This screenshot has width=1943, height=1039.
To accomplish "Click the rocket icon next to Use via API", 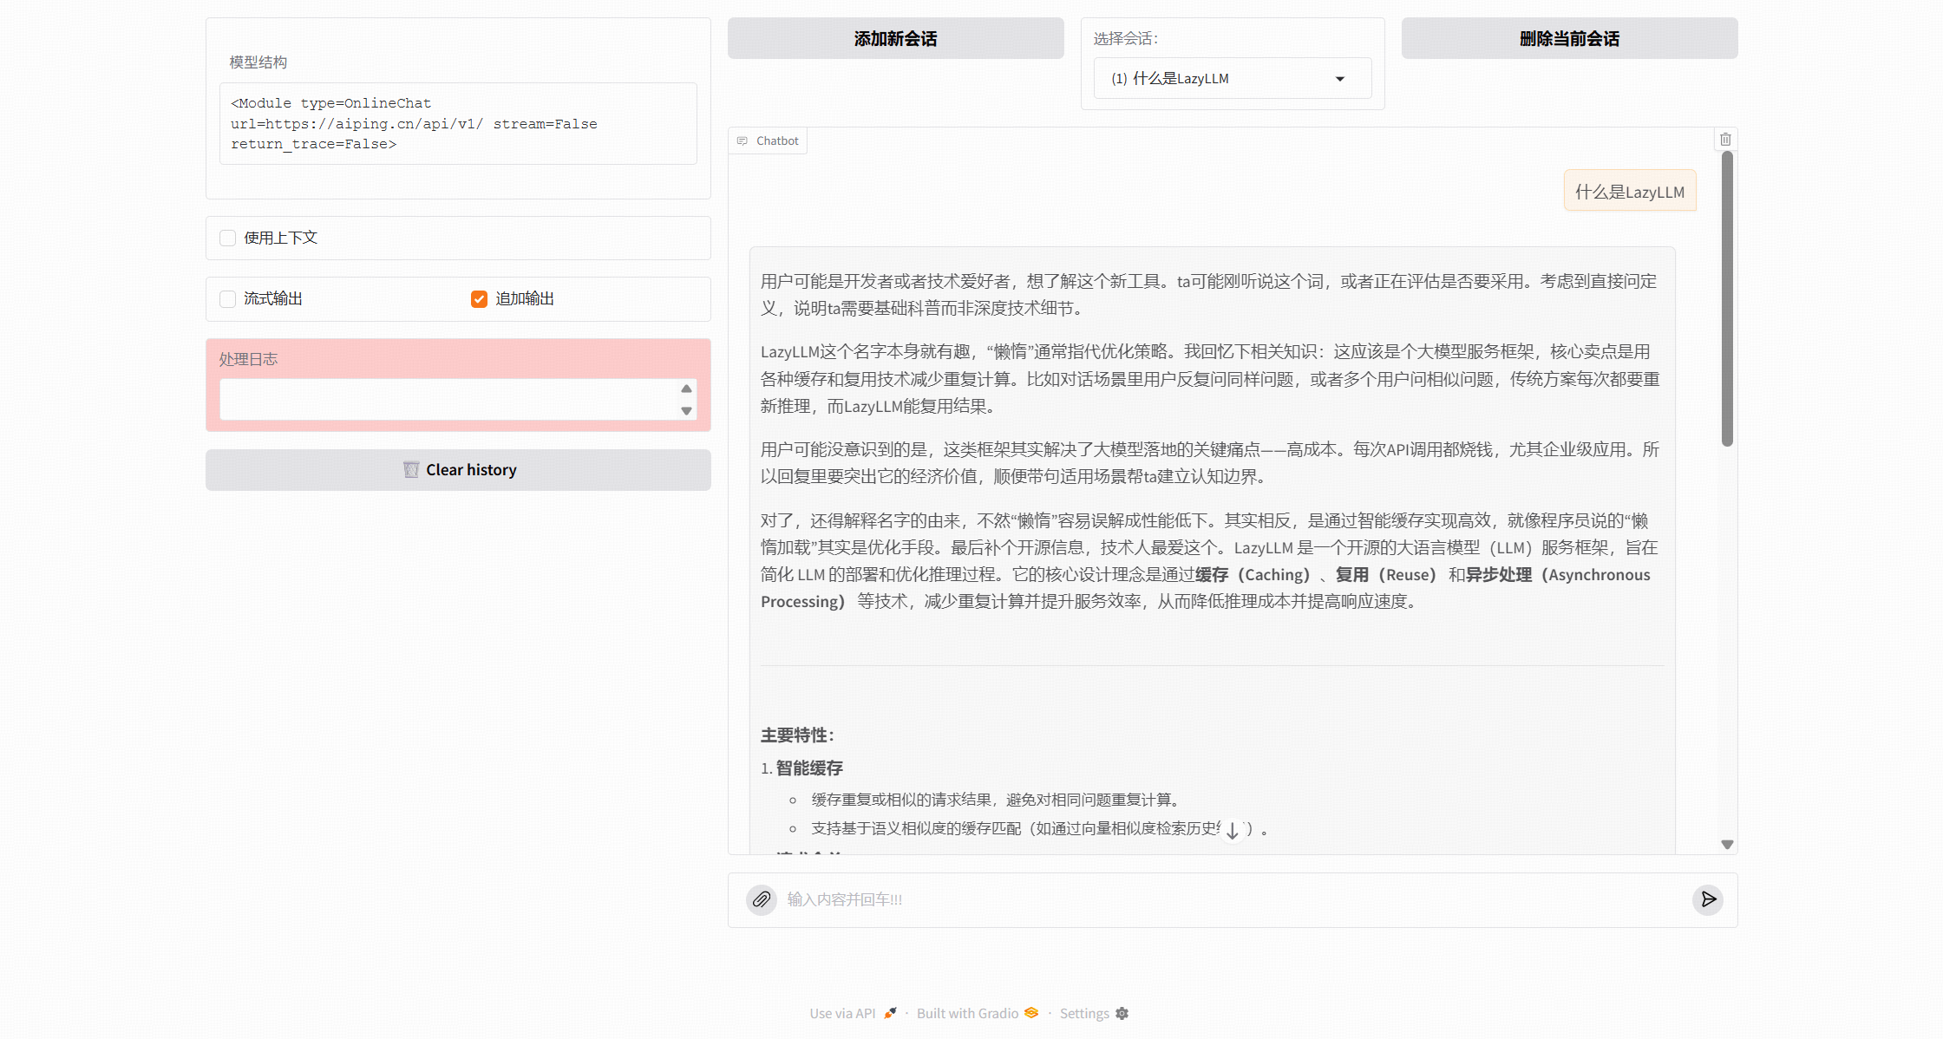I will [x=890, y=1012].
